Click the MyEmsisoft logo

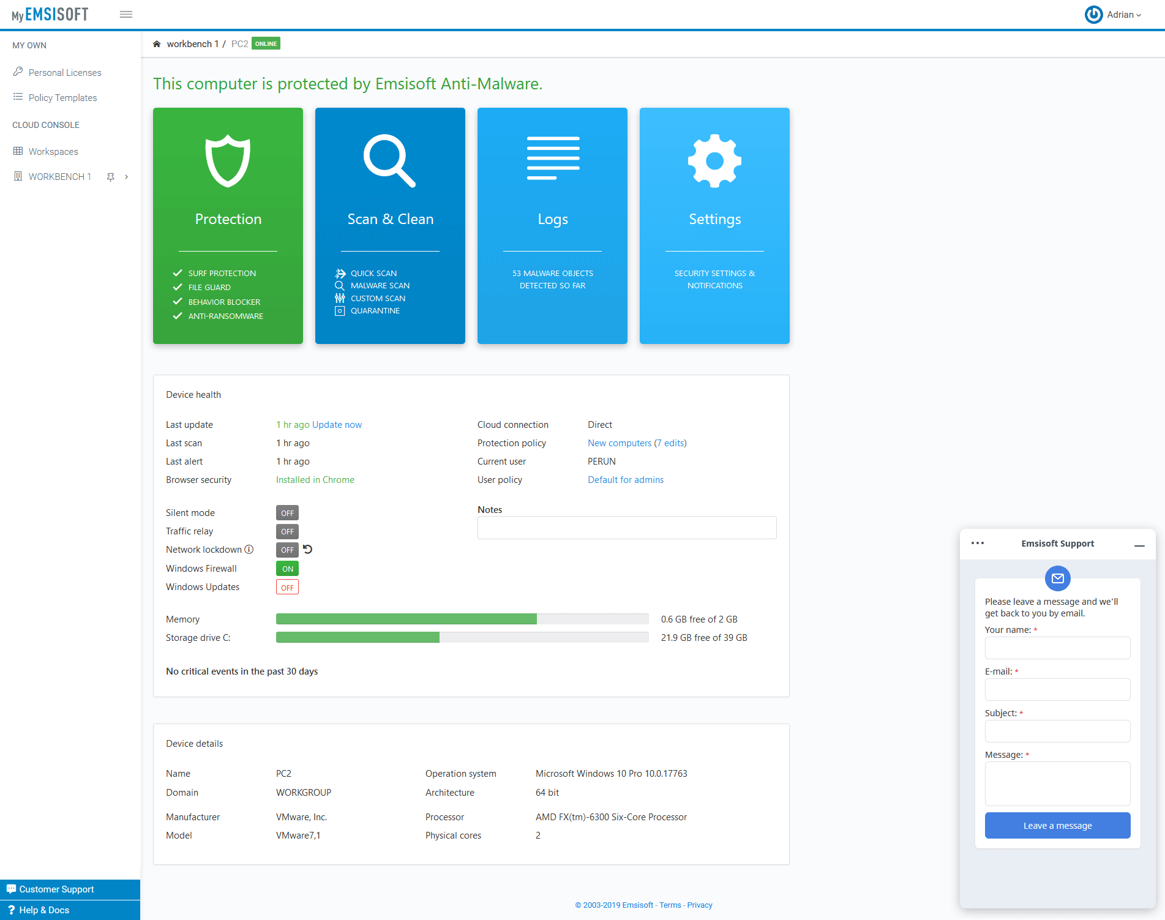pos(50,15)
